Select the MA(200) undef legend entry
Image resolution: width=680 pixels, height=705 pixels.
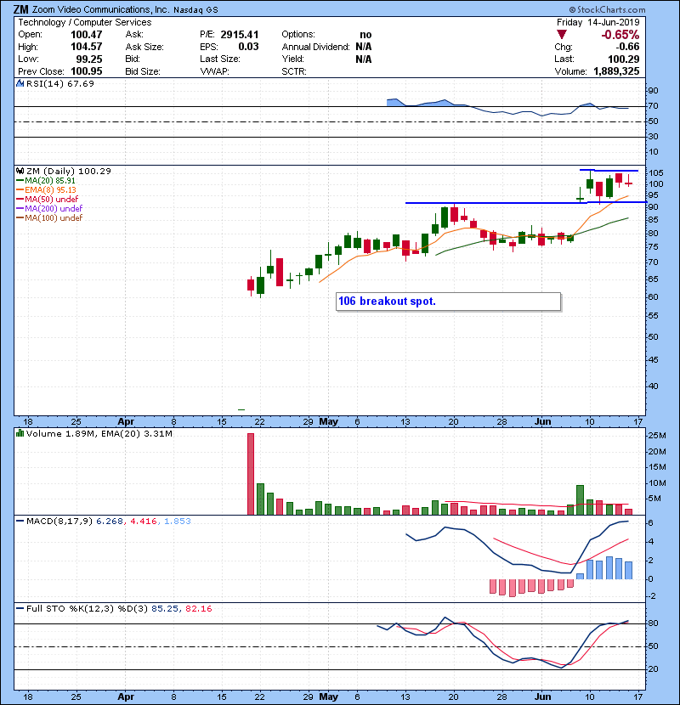49,208
